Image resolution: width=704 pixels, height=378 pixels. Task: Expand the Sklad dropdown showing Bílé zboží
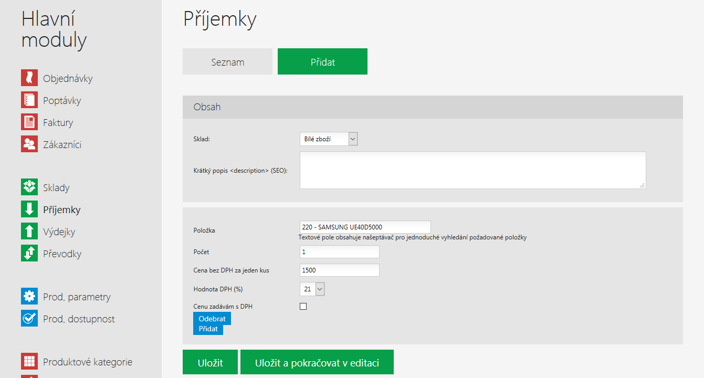point(329,139)
